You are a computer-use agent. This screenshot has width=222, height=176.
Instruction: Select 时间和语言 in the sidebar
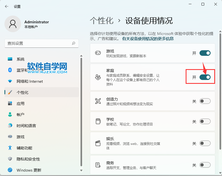point(26,126)
